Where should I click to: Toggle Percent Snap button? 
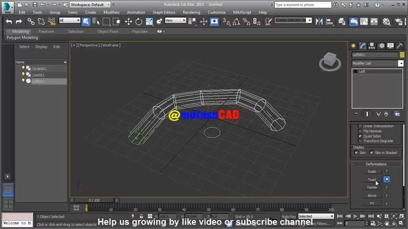(x=246, y=22)
